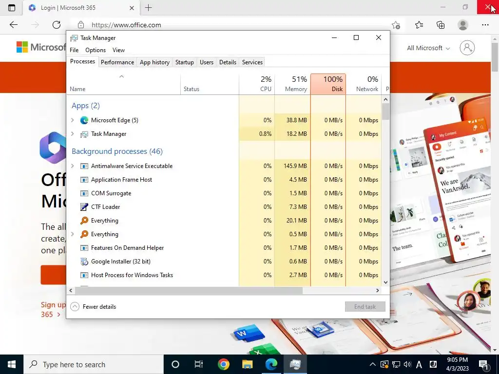499x374 pixels.
Task: Select the COM Surrogate process row
Action: pyautogui.click(x=224, y=193)
